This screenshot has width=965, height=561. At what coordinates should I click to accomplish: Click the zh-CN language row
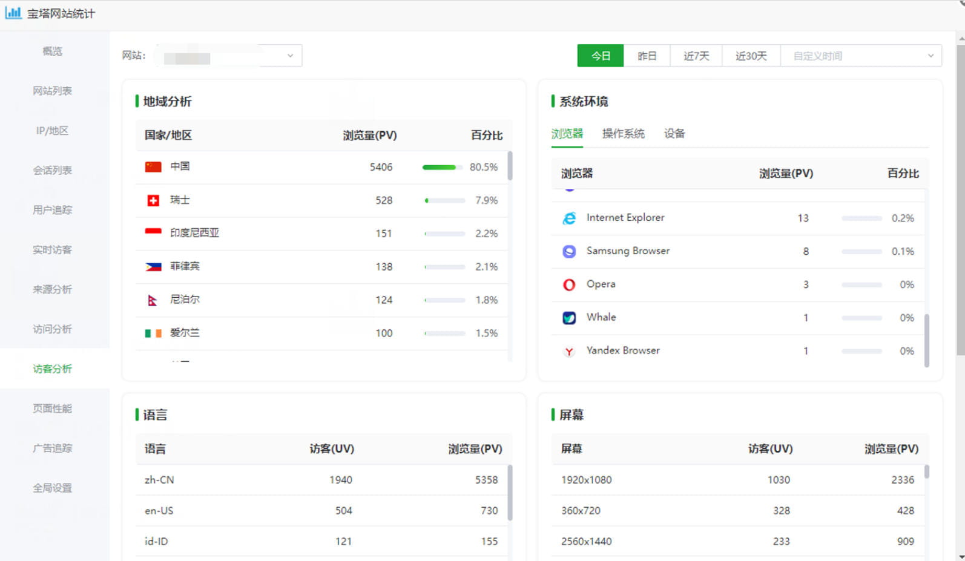pos(321,480)
